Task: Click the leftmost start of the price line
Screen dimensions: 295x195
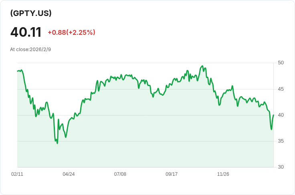Action: point(18,71)
